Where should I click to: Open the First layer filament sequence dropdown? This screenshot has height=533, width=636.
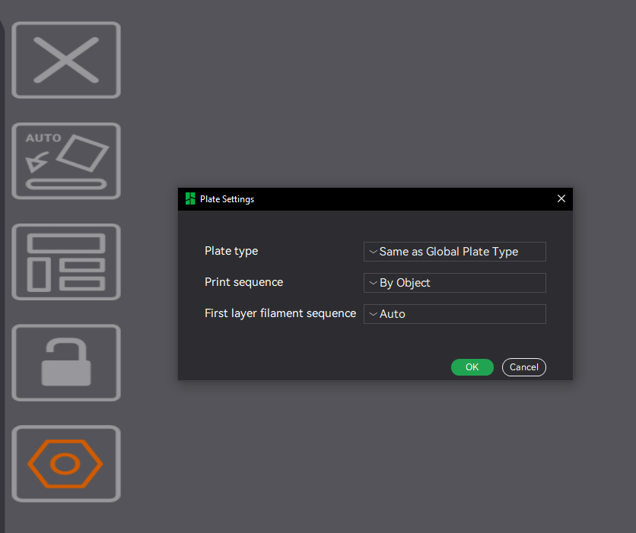click(455, 314)
